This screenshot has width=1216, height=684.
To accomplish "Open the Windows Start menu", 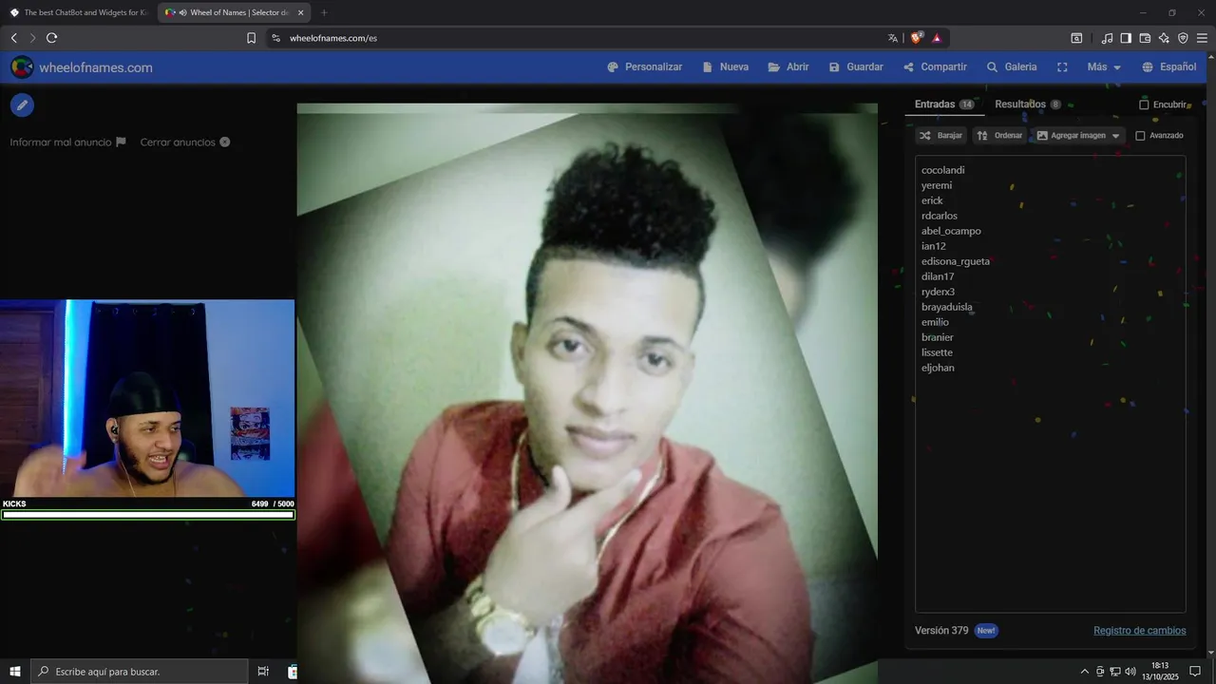I will pyautogui.click(x=15, y=672).
